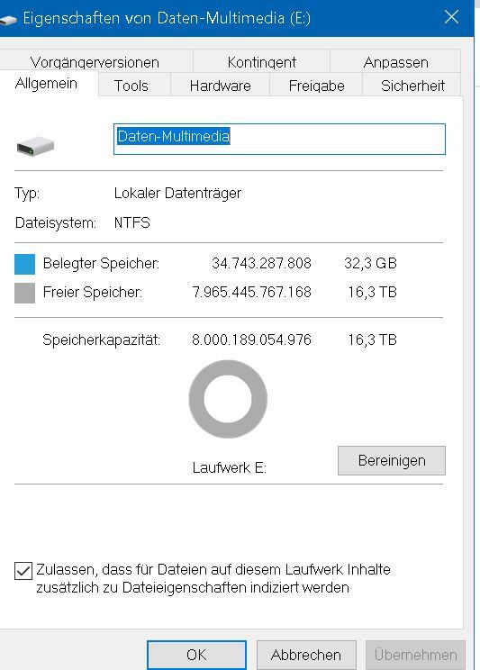Open the Vorgängerversionen tab
This screenshot has height=670, width=480.
(x=95, y=62)
